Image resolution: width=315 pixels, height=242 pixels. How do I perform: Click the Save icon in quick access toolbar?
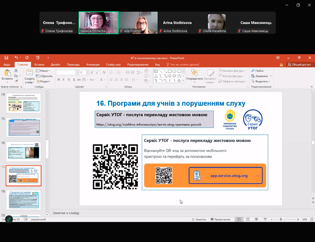(x=6, y=58)
